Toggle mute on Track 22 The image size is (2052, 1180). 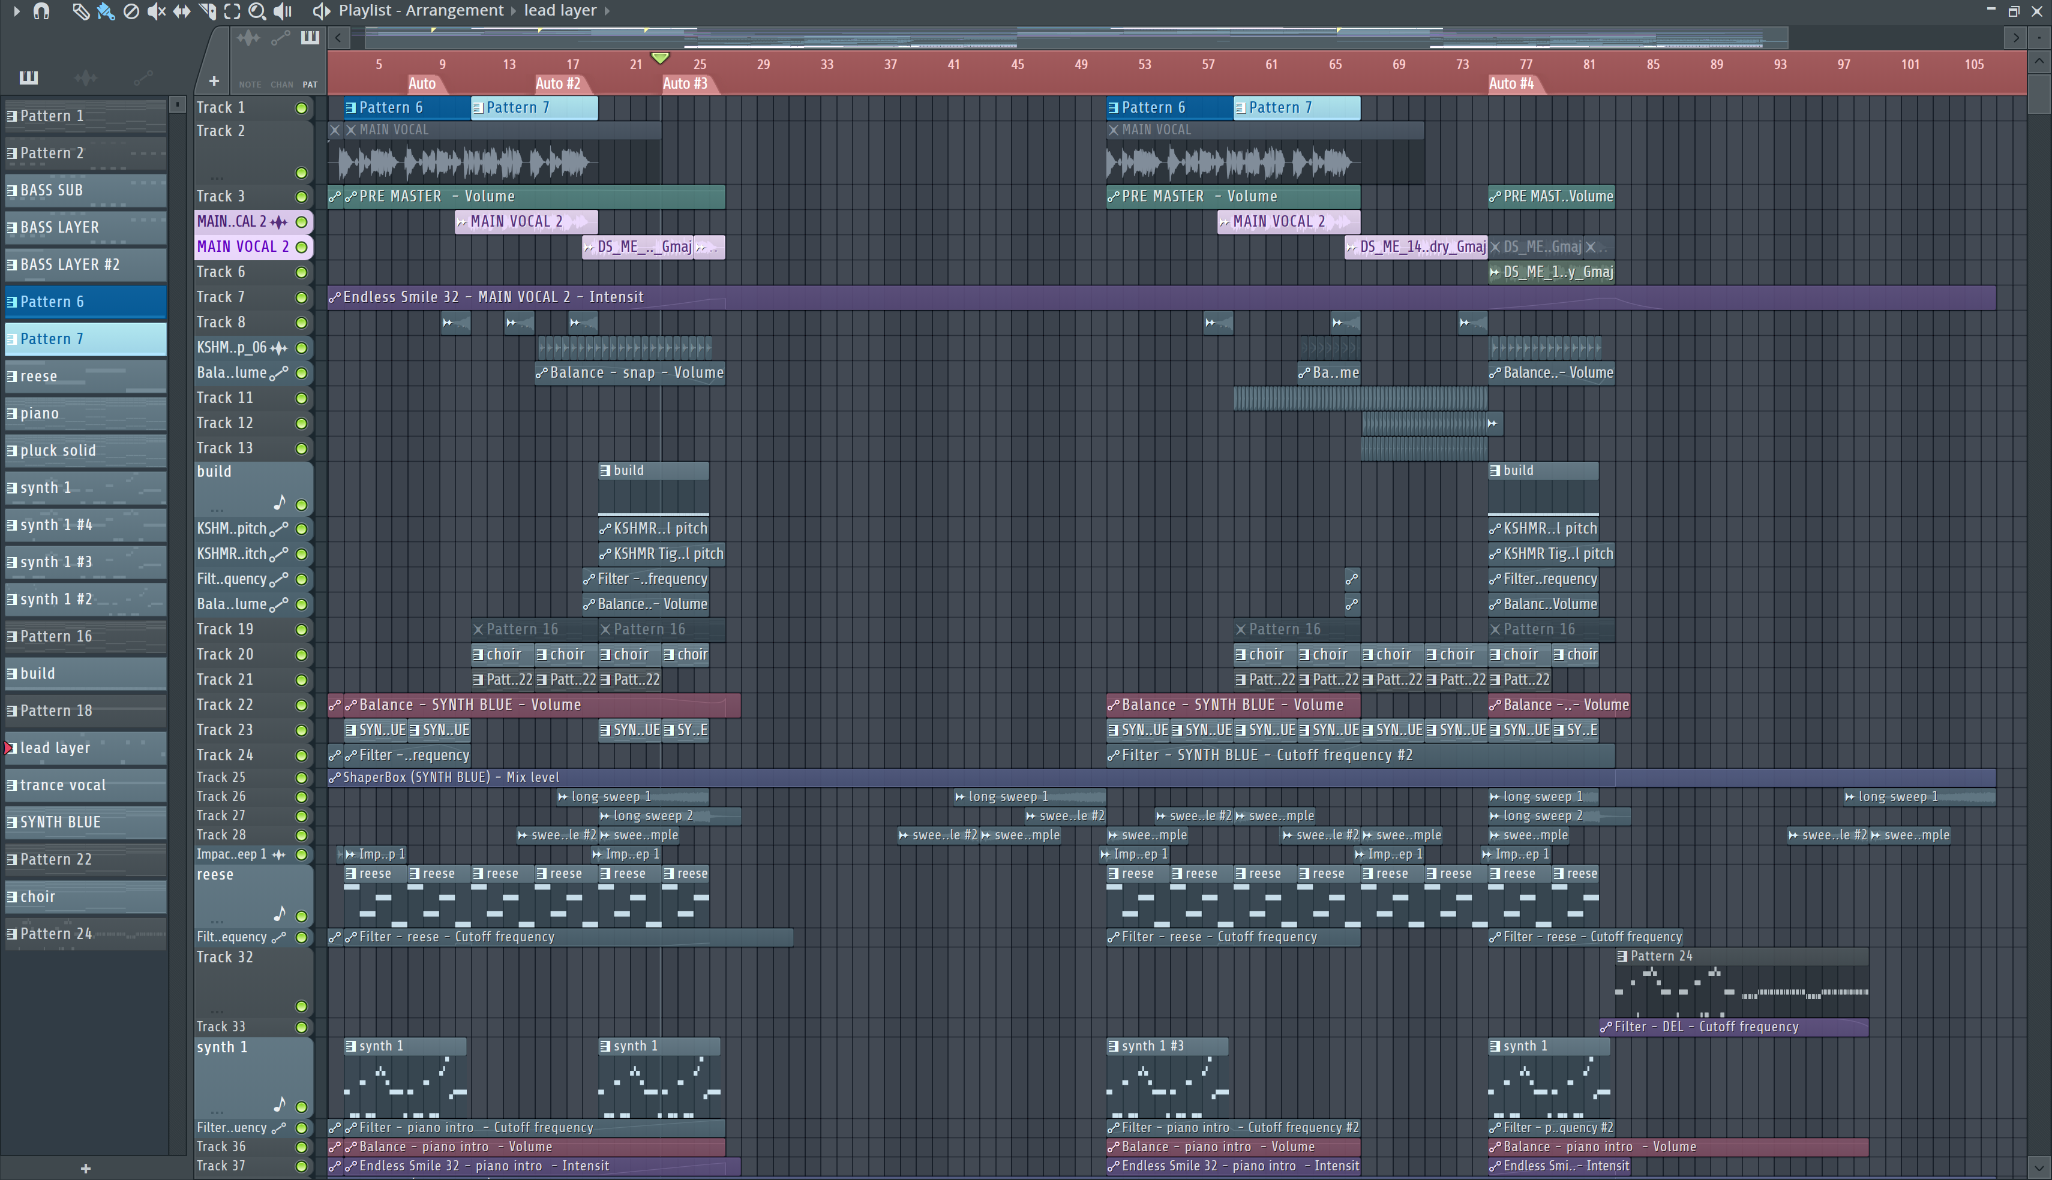(x=301, y=705)
